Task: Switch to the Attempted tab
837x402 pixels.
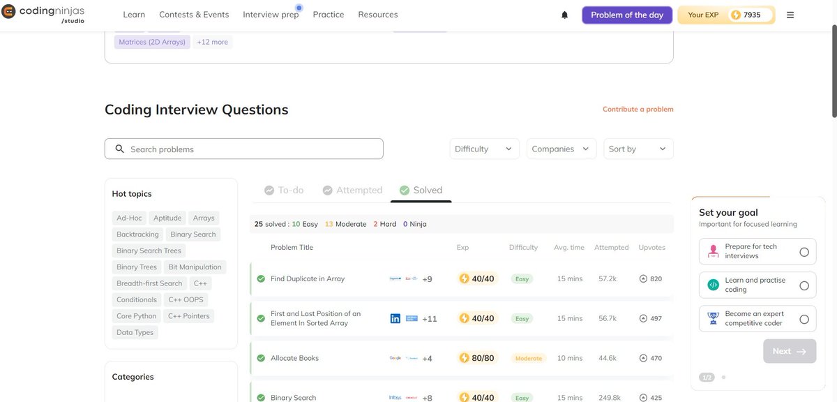Action: pyautogui.click(x=352, y=190)
